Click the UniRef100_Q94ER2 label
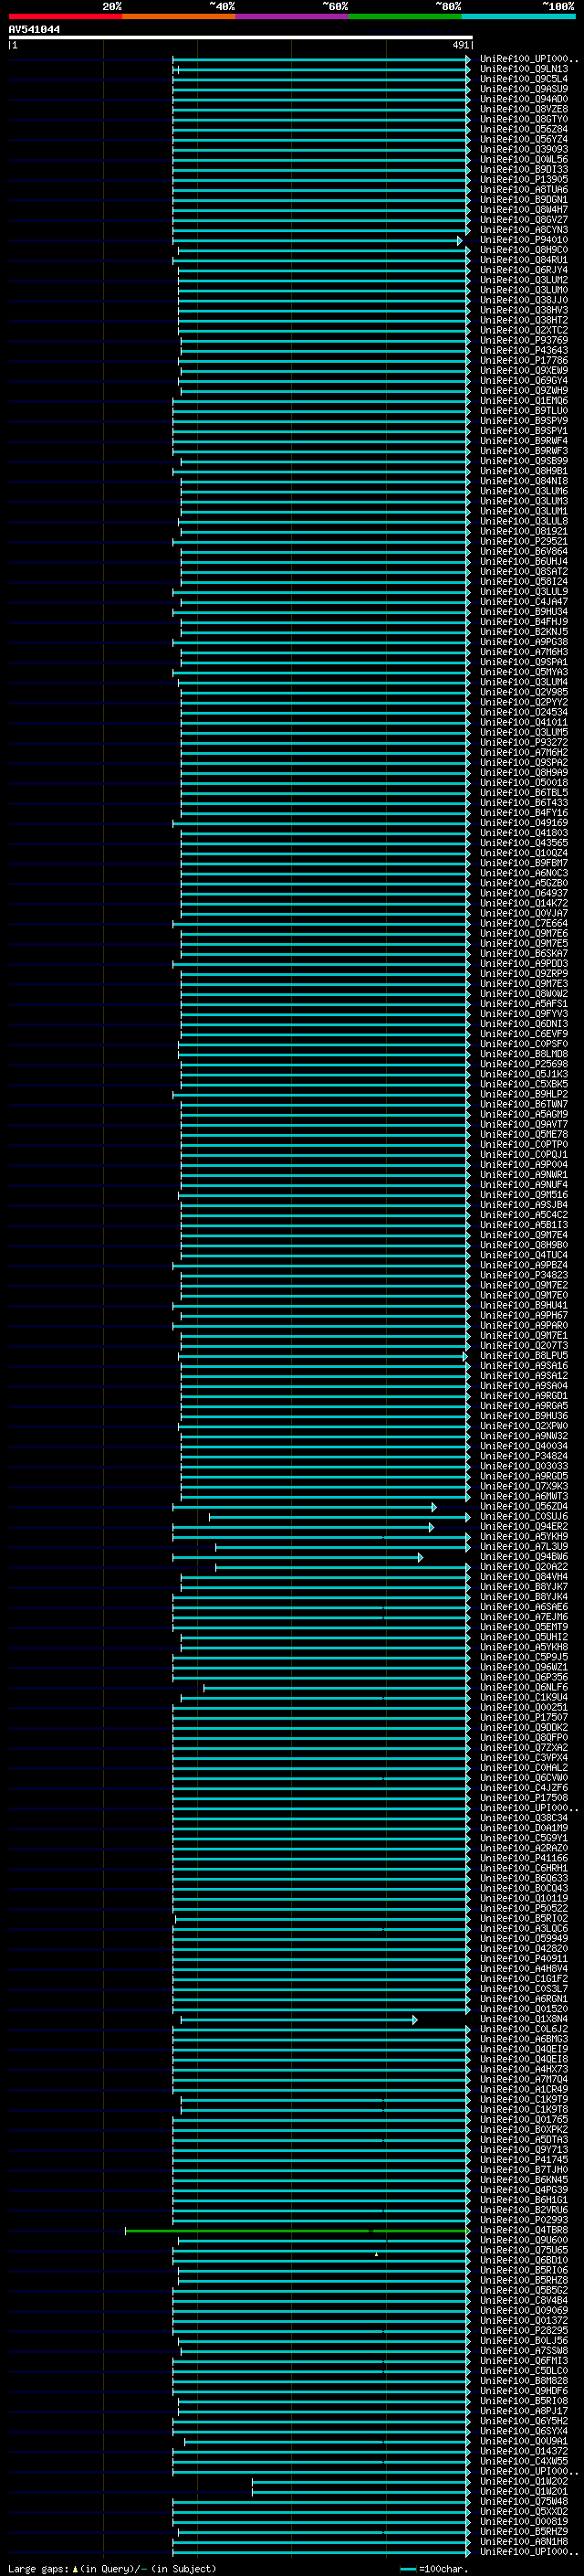The width and height of the screenshot is (584, 2576). 523,1526
